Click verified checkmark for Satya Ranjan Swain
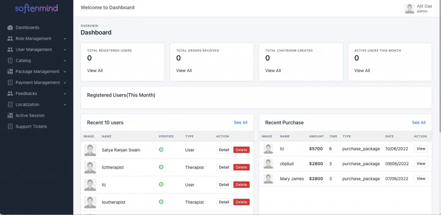441x215 pixels. [x=161, y=150]
